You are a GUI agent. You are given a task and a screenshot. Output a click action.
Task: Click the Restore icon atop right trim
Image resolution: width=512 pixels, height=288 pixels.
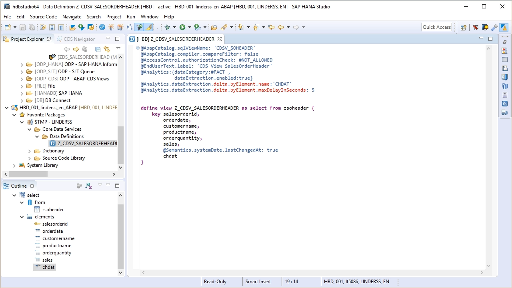(504, 42)
